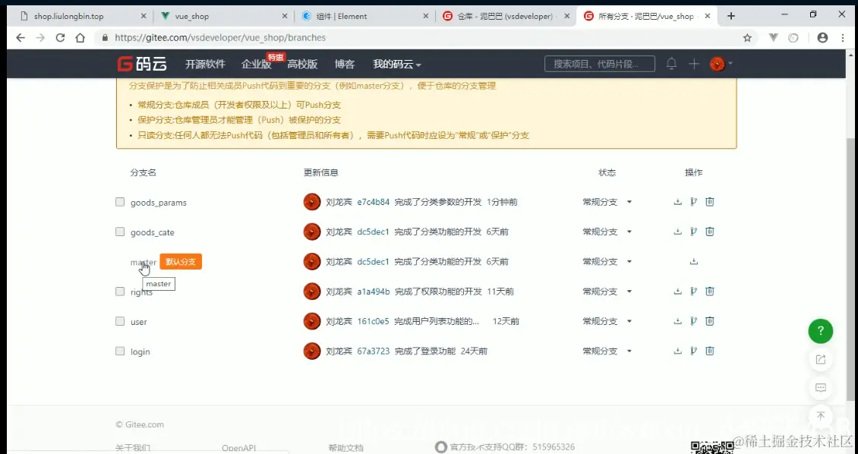This screenshot has width=858, height=454.
Task: Click the feedback comment icon
Action: [x=820, y=388]
